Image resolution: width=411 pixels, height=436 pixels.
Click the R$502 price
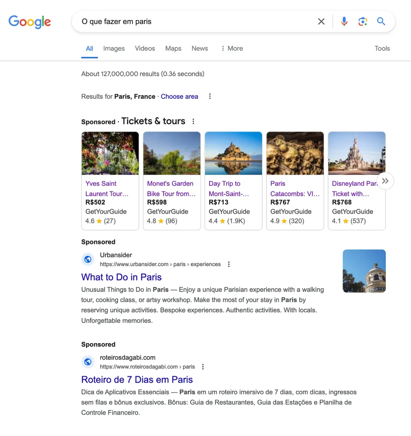pyautogui.click(x=95, y=202)
